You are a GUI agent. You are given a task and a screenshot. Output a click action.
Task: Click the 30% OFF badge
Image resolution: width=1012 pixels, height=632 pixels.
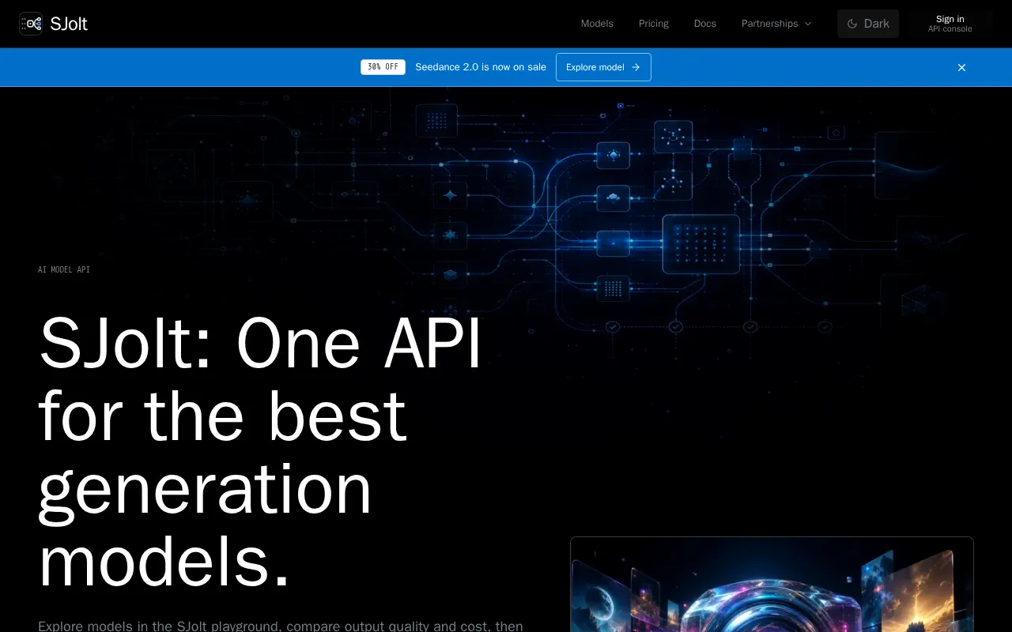point(383,67)
